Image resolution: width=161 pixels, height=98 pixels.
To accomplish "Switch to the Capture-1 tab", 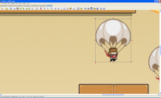I will 12,6.
